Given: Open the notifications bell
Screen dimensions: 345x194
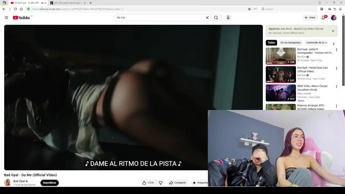Looking at the screenshot, I should 323,18.
